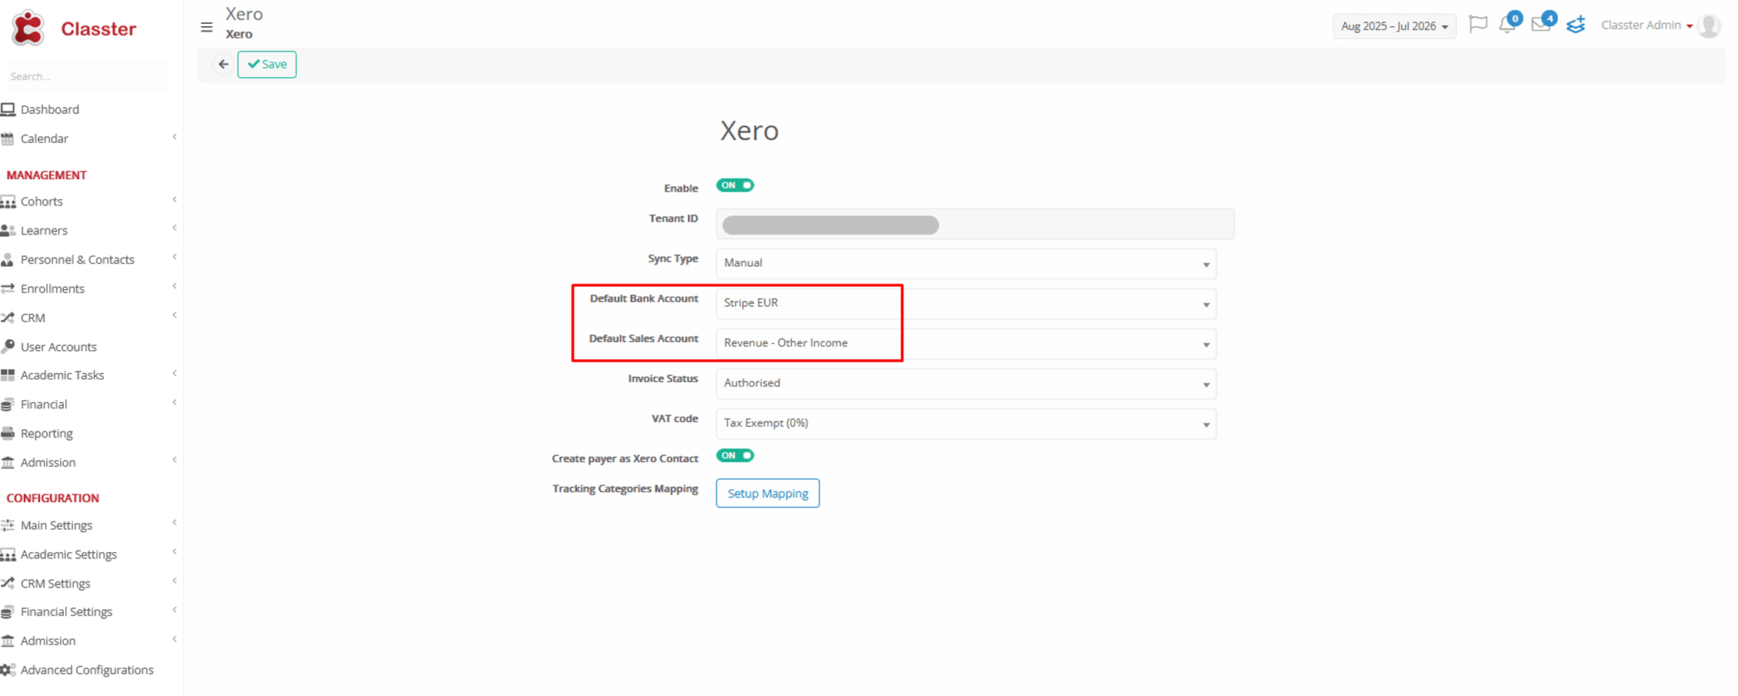
Task: Open Advanced Configurations
Action: point(87,670)
